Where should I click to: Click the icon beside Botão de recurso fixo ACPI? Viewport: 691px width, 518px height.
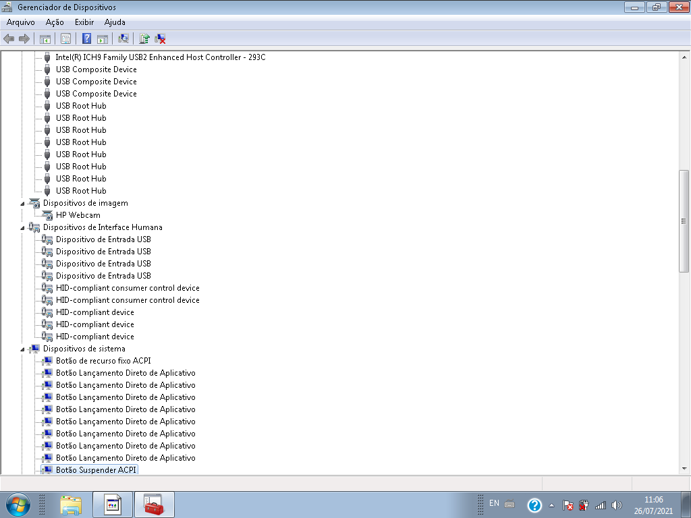point(47,361)
